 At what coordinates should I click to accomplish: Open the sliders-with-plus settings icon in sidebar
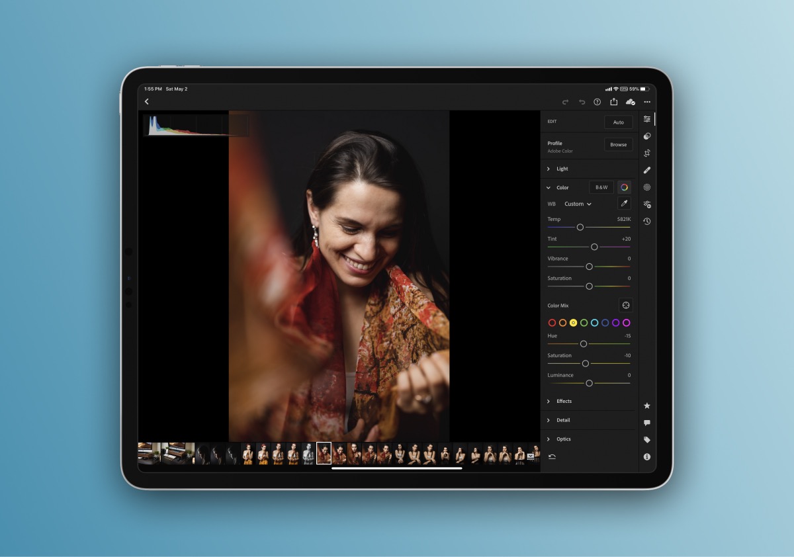(647, 204)
